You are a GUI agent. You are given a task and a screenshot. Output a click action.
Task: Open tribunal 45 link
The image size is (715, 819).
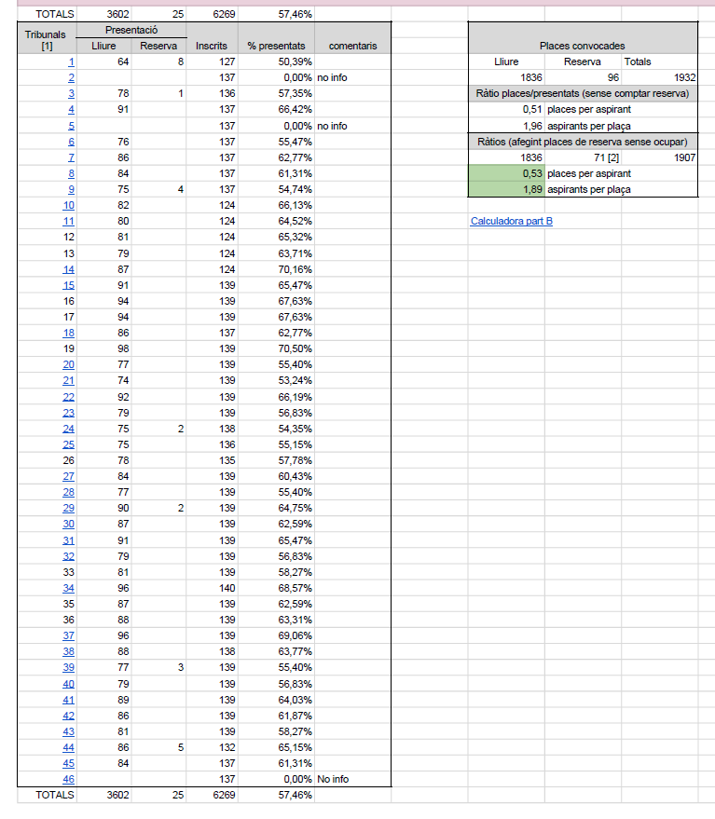pyautogui.click(x=68, y=763)
